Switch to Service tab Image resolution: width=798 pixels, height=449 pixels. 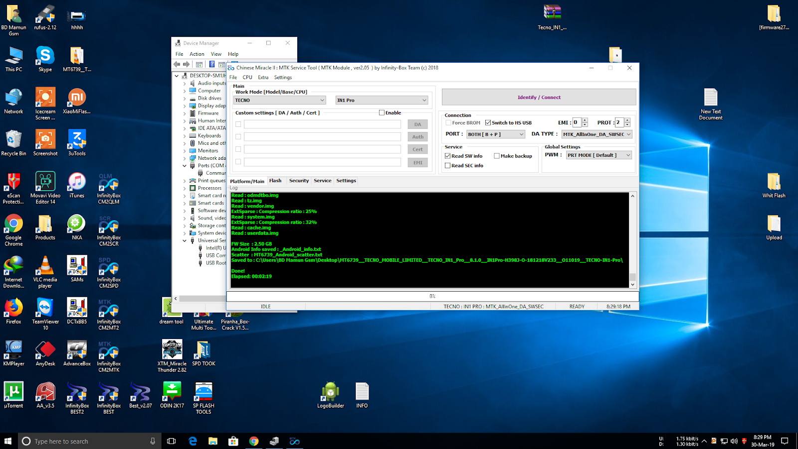pos(322,181)
